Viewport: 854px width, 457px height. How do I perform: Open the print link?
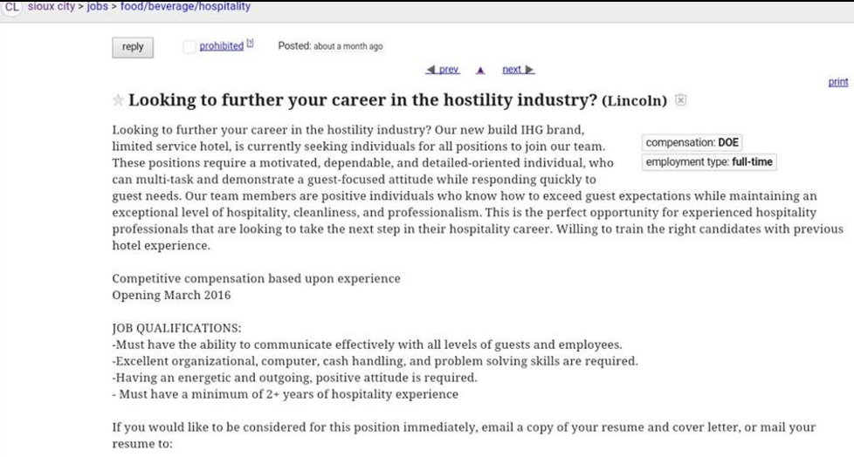(838, 82)
